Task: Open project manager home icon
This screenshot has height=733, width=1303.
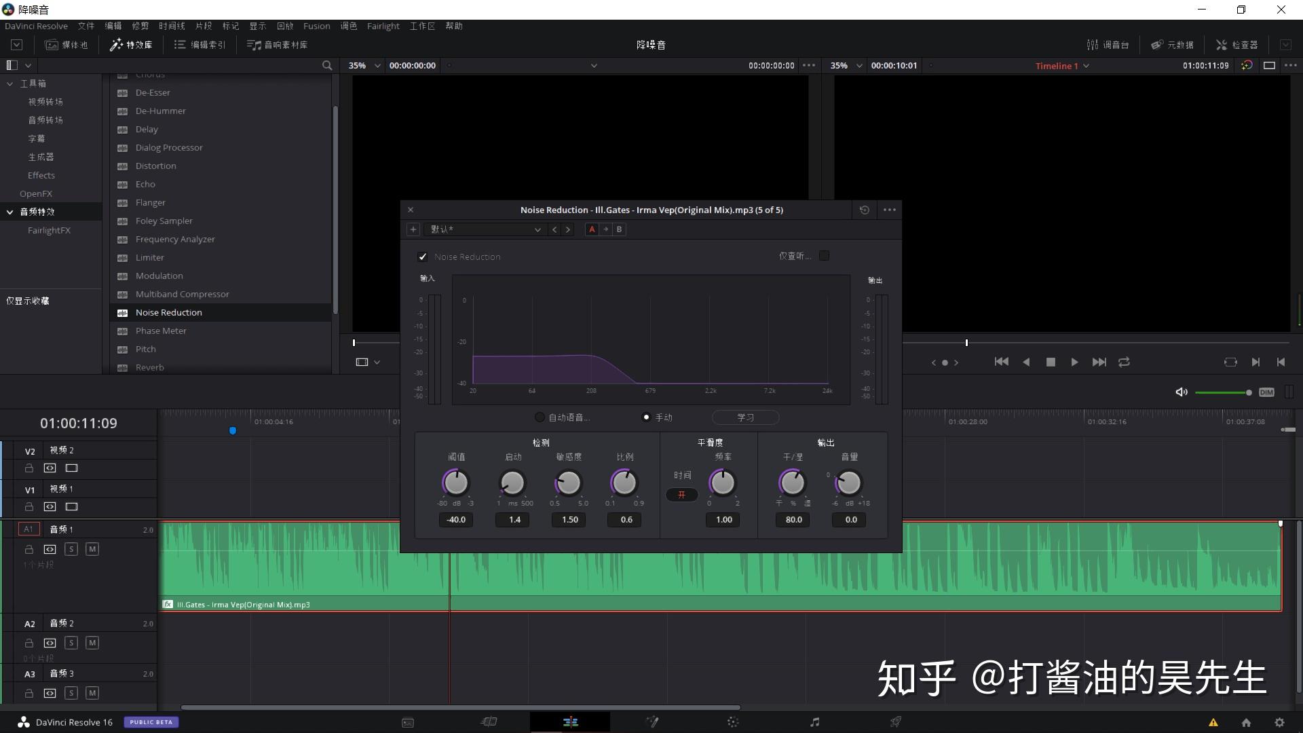Action: pyautogui.click(x=1246, y=723)
